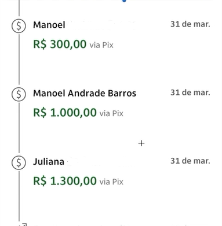Click the date beside Manoel Andrade Barros
This screenshot has width=222, height=226.
pyautogui.click(x=190, y=92)
